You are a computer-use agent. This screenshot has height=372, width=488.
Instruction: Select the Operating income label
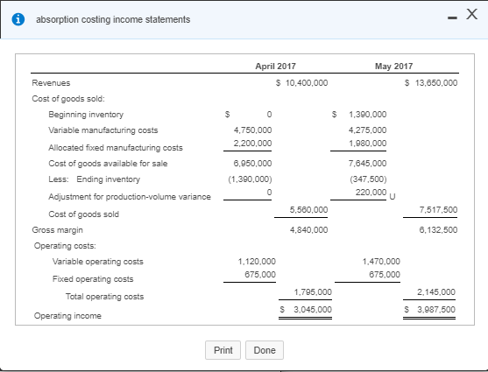pos(67,316)
